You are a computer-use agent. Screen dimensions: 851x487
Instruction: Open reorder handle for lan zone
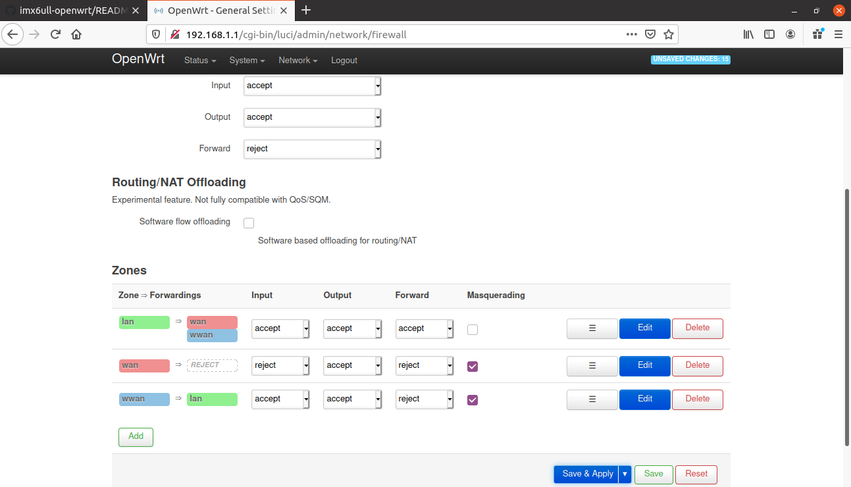click(x=592, y=328)
